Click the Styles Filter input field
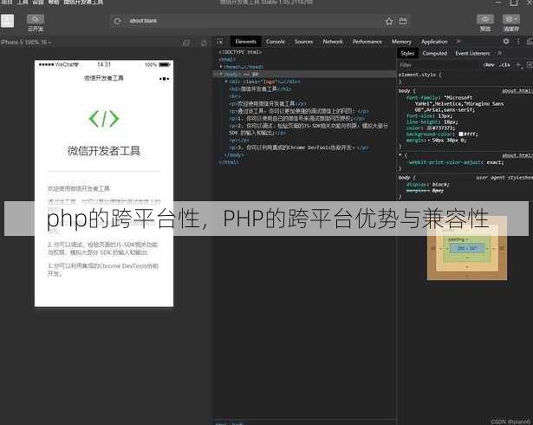Screen dimensions: 533x425 coord(439,65)
